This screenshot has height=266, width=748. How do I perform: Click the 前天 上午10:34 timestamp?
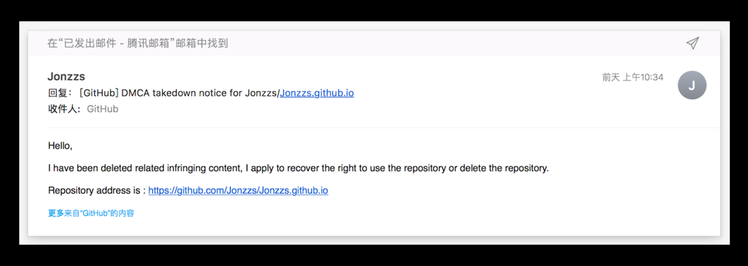coord(632,77)
